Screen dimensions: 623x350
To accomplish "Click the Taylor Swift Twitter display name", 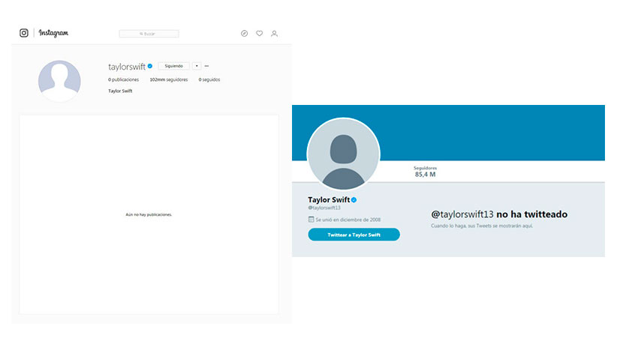I will [x=329, y=199].
